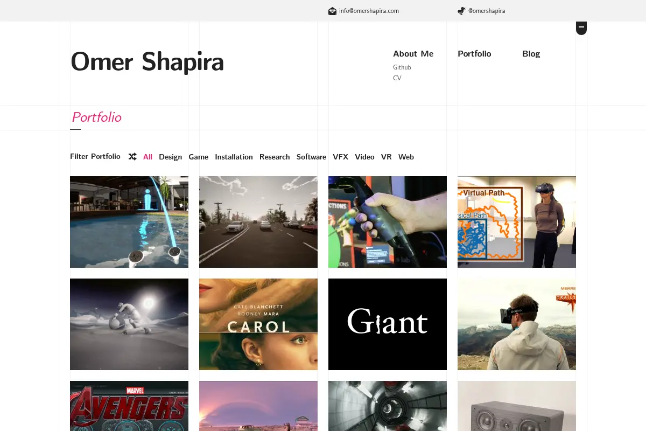Click the shuffle icon next to Filter Portfolio

(x=132, y=157)
